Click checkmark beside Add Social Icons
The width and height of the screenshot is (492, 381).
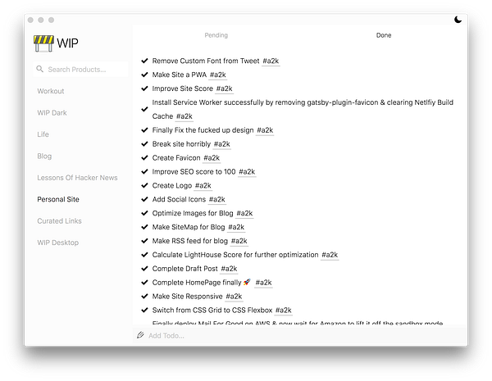coord(144,200)
